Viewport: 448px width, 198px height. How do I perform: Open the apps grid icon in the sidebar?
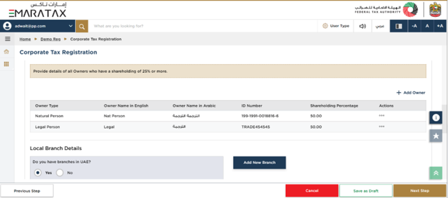[7, 64]
